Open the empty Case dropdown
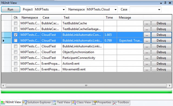The image size is (173, 106). [x=145, y=9]
